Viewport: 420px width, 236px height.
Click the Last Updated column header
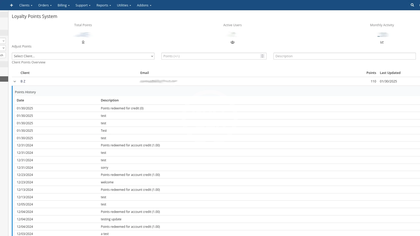tap(390, 73)
